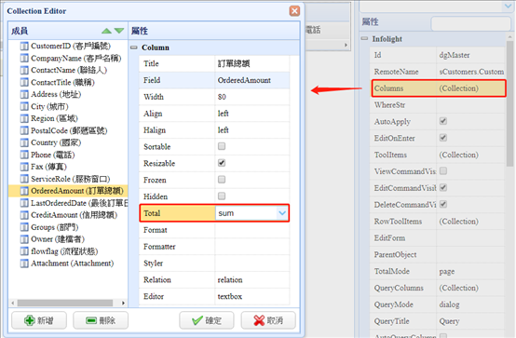Viewport: 516px width, 338px height.
Task: Click the Halign value left
Action: 224,130
